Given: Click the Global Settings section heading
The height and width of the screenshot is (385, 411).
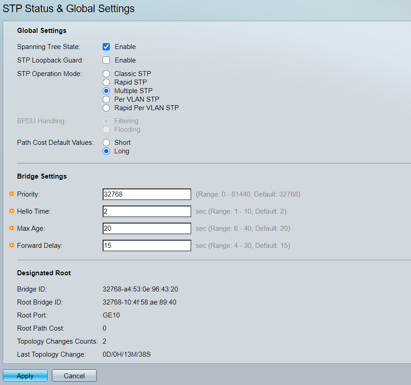Looking at the screenshot, I should pos(42,31).
